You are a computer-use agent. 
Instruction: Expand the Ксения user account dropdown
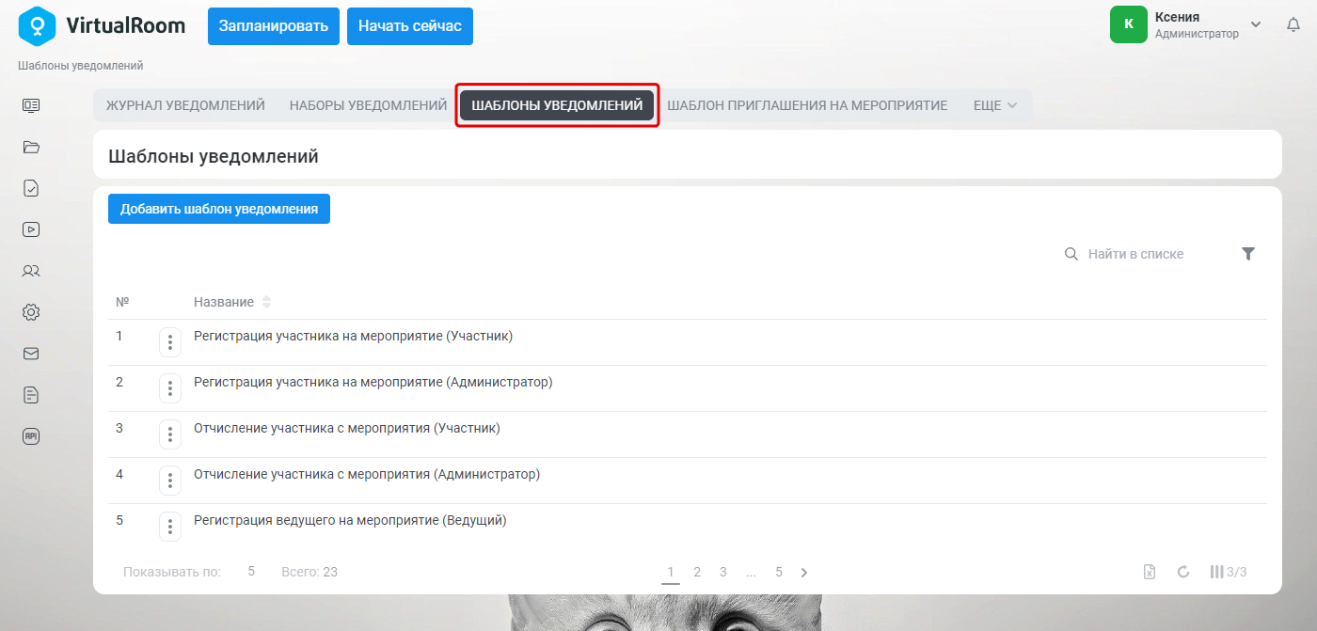pos(1256,24)
